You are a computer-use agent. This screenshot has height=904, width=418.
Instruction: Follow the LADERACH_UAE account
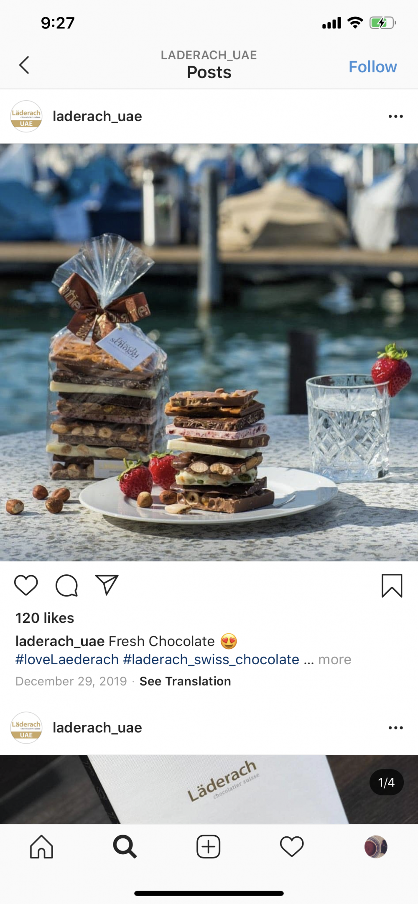(x=372, y=67)
